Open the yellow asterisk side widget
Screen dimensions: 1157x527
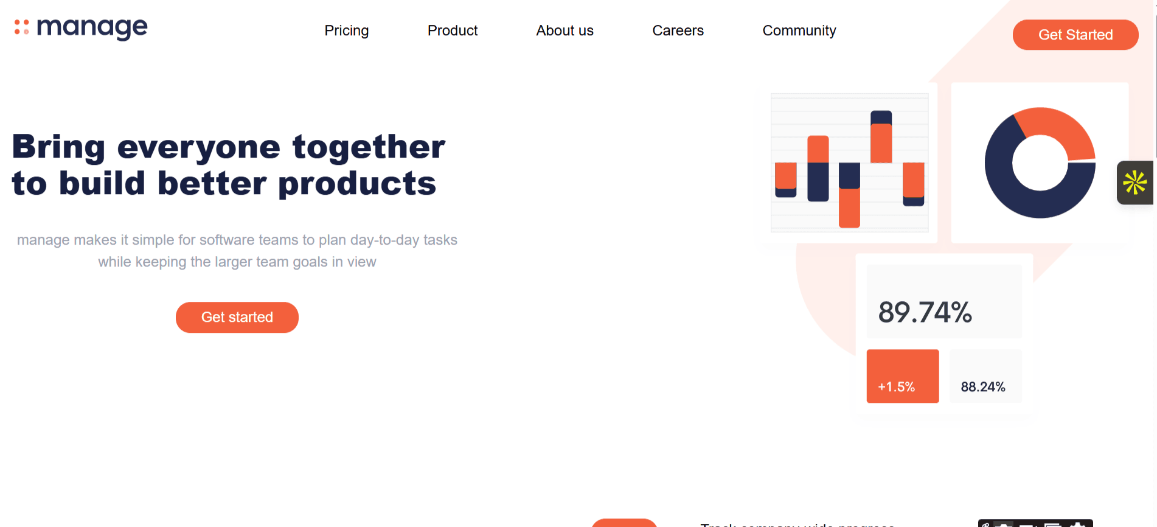(x=1134, y=183)
